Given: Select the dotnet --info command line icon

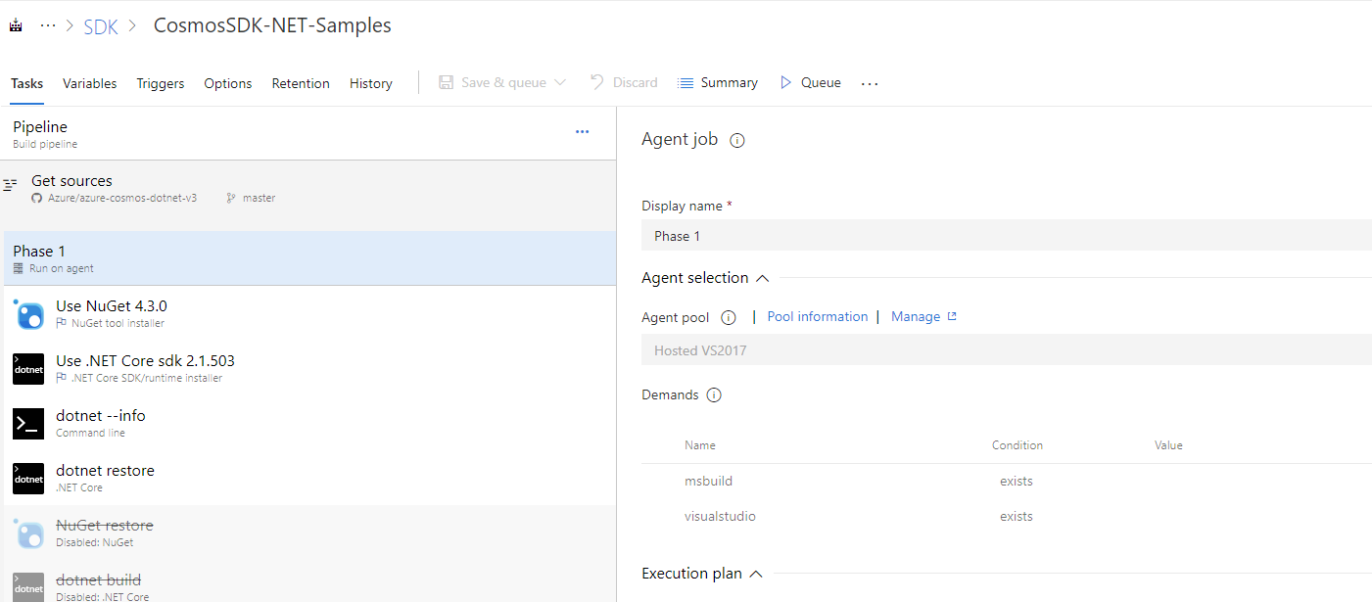Looking at the screenshot, I should click(x=27, y=423).
